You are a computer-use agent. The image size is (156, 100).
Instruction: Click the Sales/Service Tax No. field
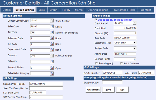[x=46, y=84]
